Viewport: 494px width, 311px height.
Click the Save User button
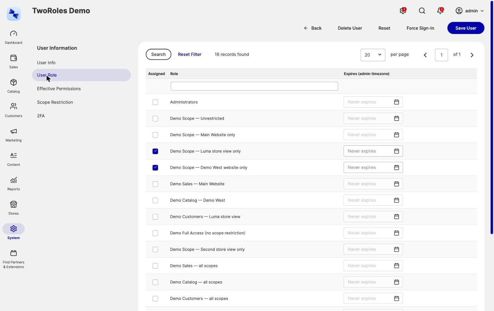click(466, 28)
